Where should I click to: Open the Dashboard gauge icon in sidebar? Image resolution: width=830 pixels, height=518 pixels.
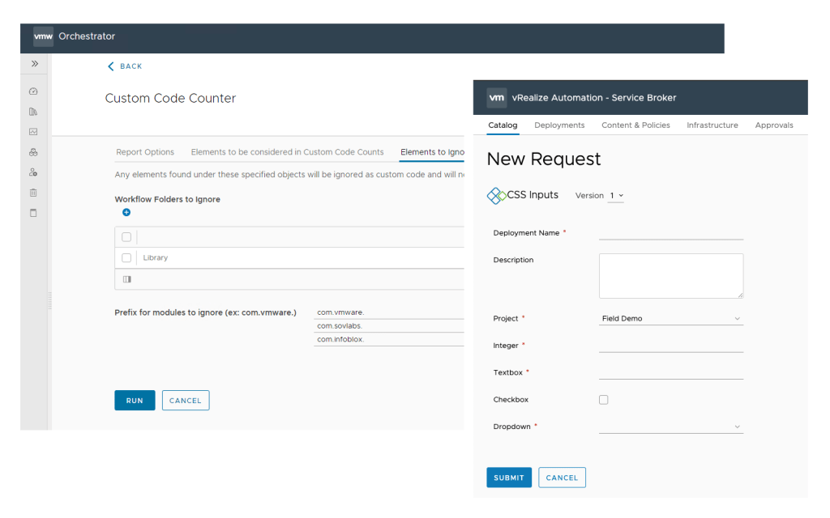33,91
